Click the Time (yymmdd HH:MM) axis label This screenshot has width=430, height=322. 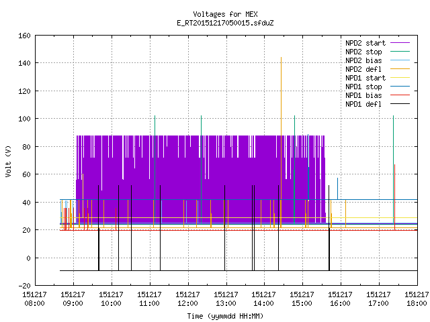point(225,316)
